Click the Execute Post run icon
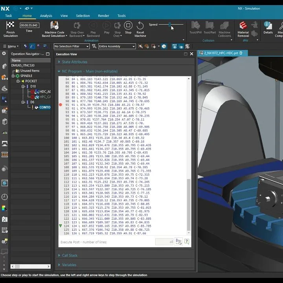Viewport: 283px width, 283px height. coord(178,242)
